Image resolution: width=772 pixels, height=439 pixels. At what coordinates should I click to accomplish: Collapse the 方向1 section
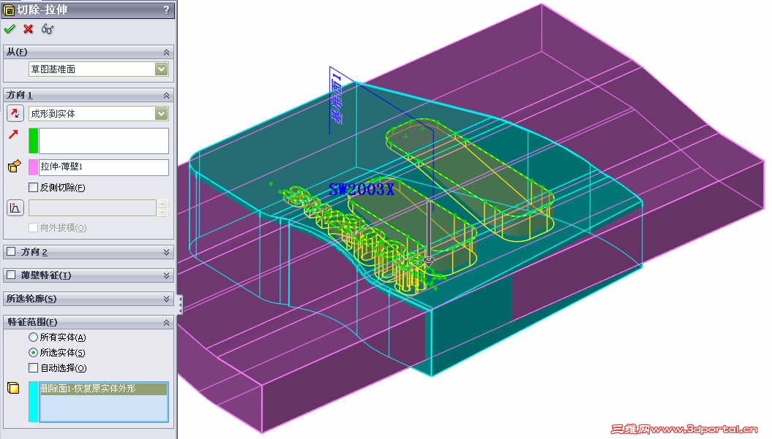[166, 95]
